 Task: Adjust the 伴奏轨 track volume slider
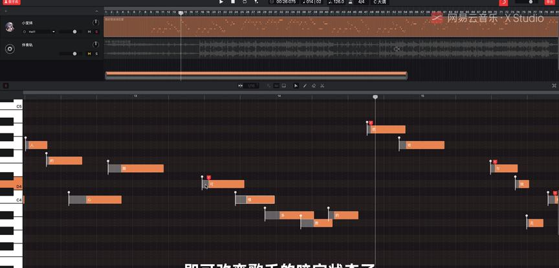click(70, 54)
